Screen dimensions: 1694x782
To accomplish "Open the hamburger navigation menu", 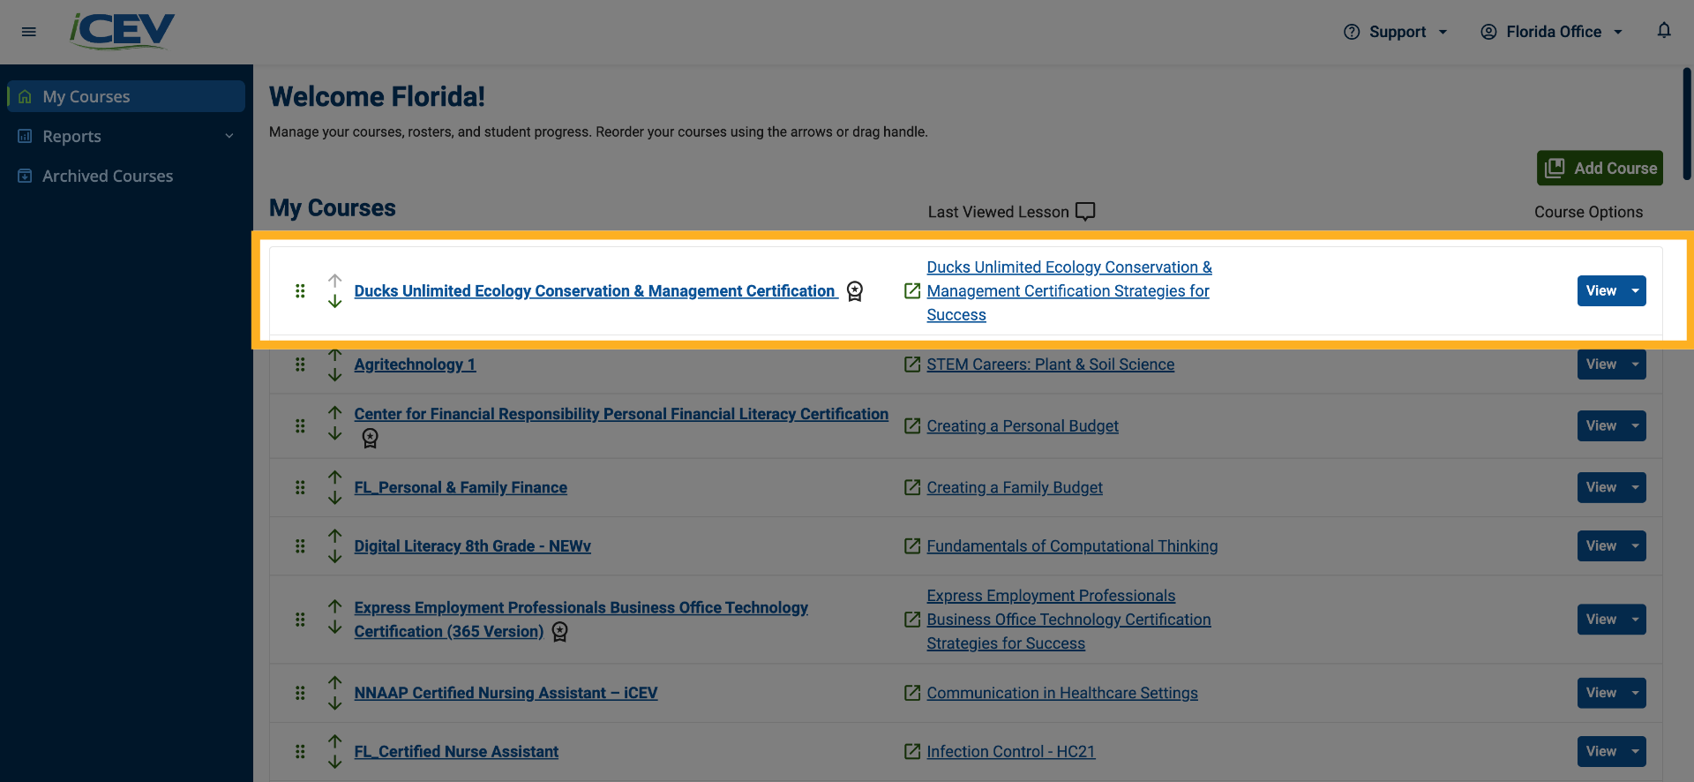I will pos(29,32).
